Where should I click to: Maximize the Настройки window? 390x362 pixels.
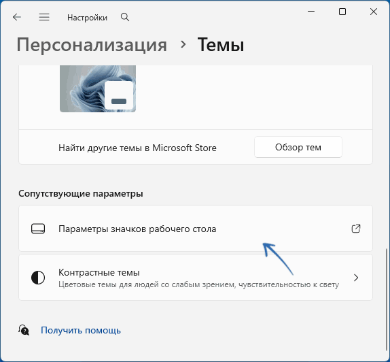click(342, 12)
